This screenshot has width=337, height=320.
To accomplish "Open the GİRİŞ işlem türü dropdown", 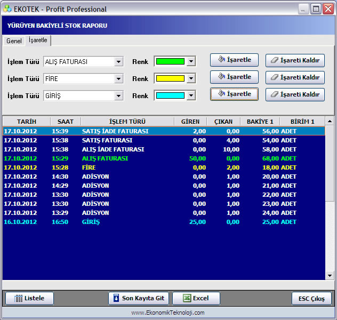I will pos(118,96).
